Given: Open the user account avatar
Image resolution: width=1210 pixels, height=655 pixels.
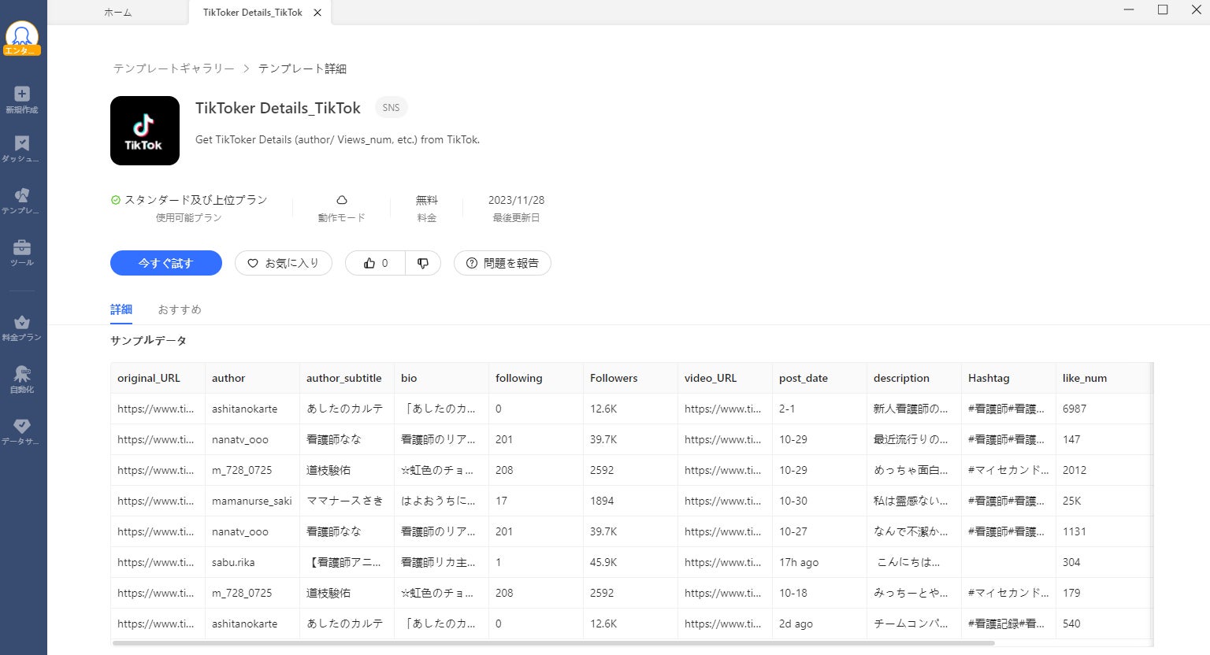Looking at the screenshot, I should (22, 38).
